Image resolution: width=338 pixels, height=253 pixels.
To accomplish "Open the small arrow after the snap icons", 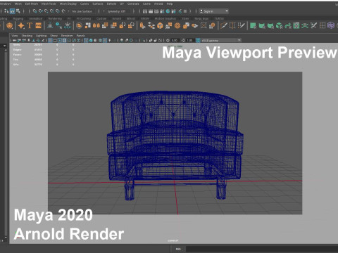I will coord(68,11).
